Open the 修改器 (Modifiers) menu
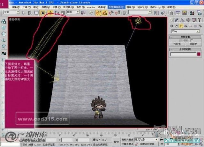The image size is (204, 147). (68, 7)
